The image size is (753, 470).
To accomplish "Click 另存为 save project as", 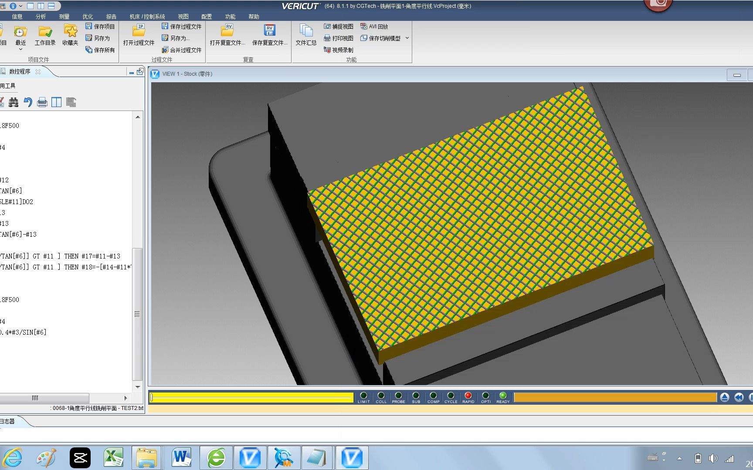I will click(98, 38).
